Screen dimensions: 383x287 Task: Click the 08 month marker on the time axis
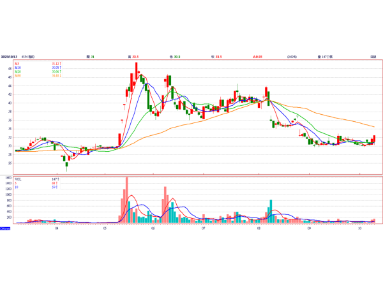pyautogui.click(x=259, y=228)
